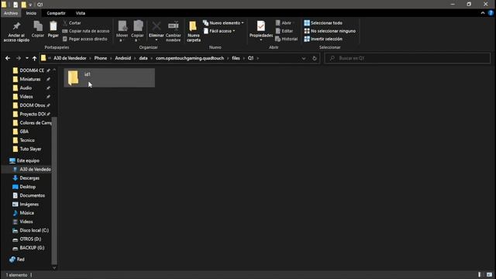This screenshot has height=279, width=496.
Task: Create a Nueva carpeta
Action: 193,32
